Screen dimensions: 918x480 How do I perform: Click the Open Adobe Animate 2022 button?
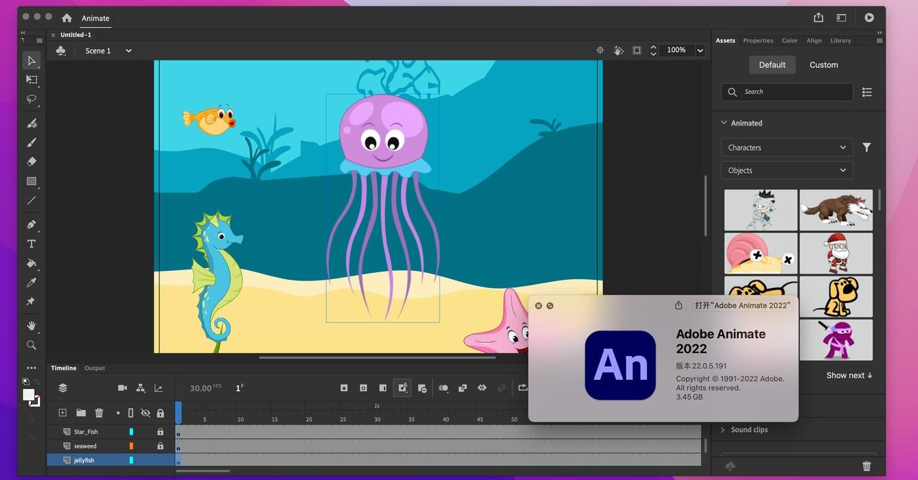742,305
